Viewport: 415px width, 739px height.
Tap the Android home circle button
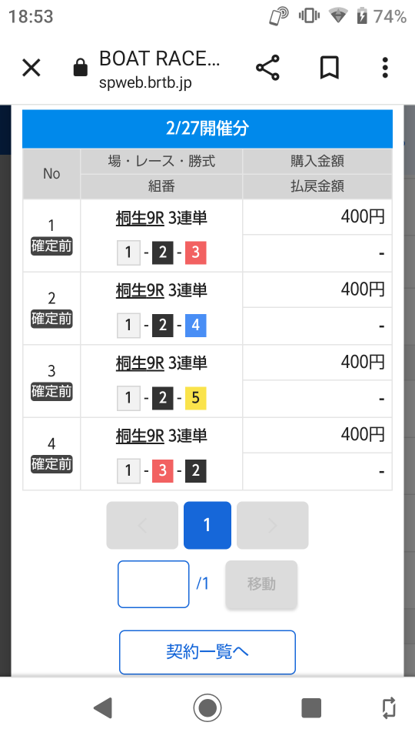pyautogui.click(x=207, y=708)
